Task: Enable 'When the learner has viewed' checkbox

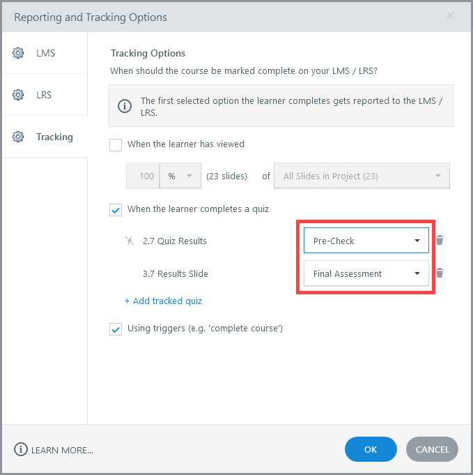Action: coord(116,145)
